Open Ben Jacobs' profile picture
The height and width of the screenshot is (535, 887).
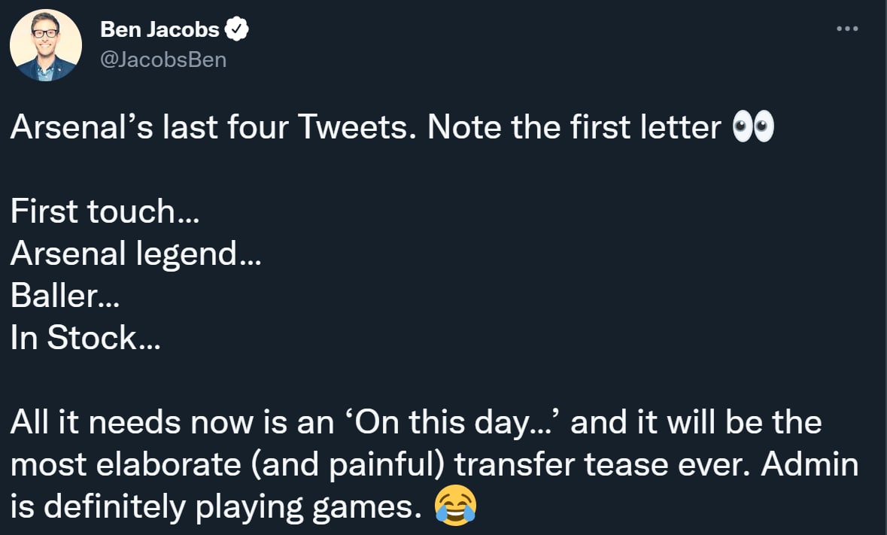pos(45,45)
